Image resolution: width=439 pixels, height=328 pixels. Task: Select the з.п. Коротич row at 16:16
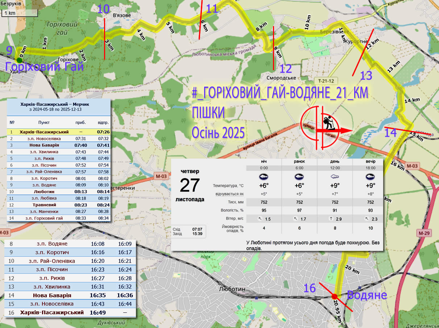[70, 252]
